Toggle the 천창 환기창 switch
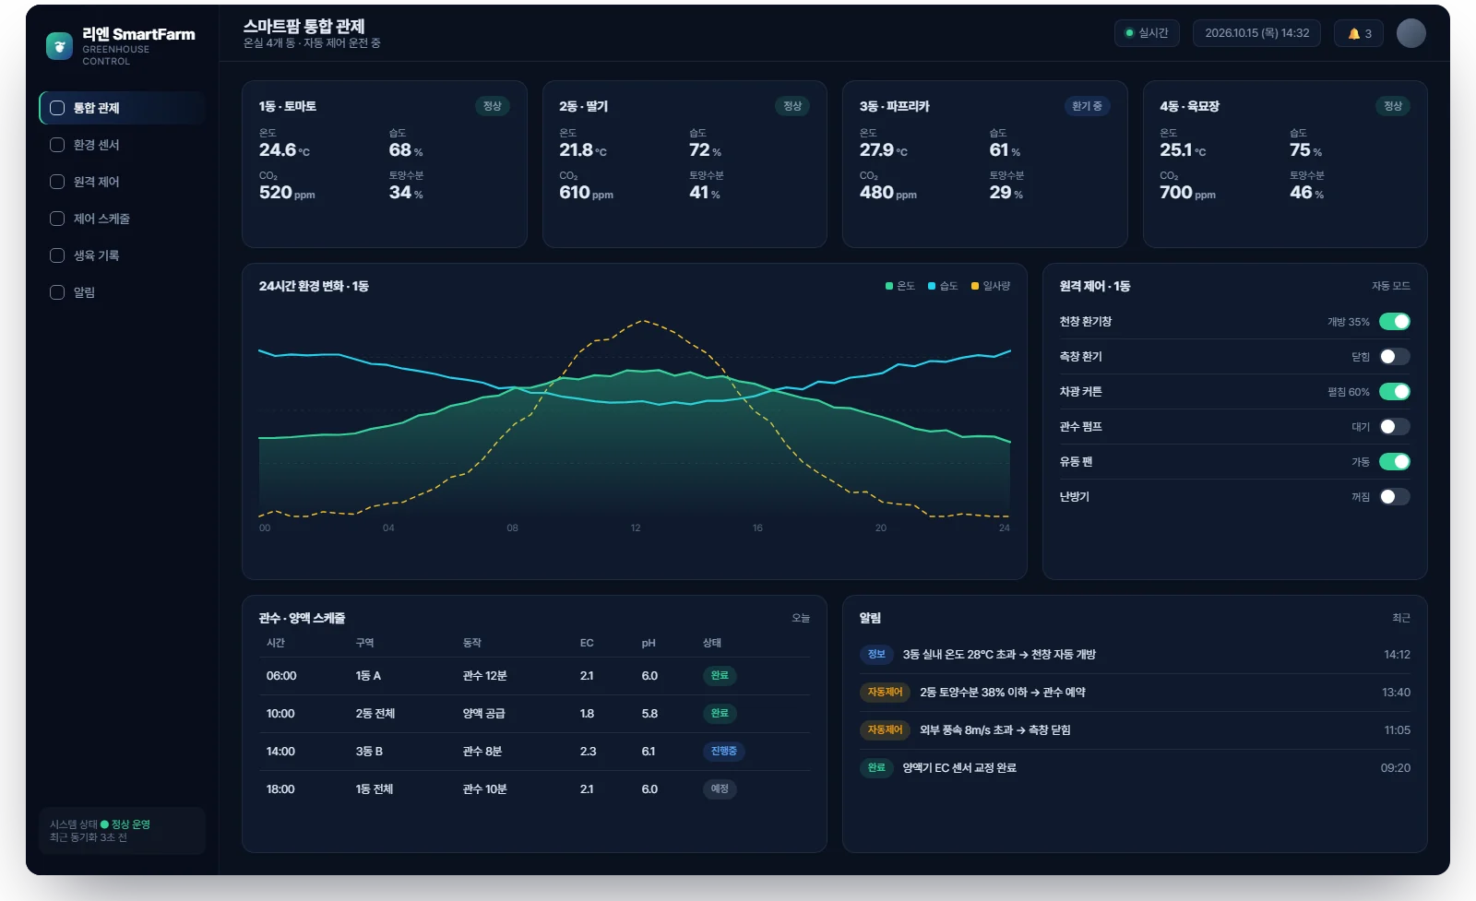This screenshot has width=1476, height=901. pyautogui.click(x=1395, y=322)
